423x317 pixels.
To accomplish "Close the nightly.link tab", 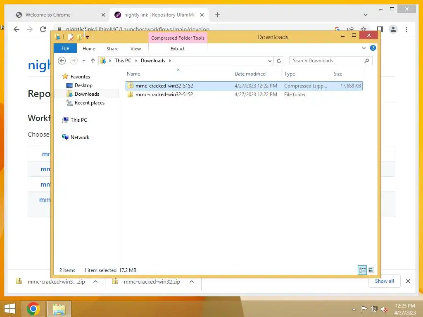I will coord(202,15).
